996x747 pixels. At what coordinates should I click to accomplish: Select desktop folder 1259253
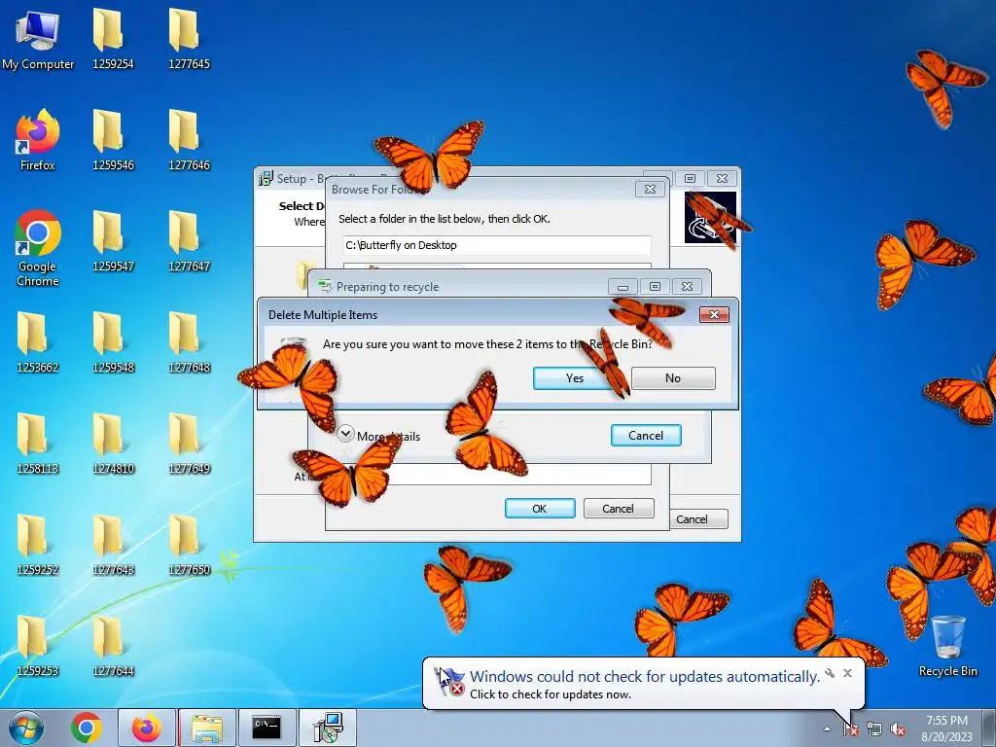[38, 647]
